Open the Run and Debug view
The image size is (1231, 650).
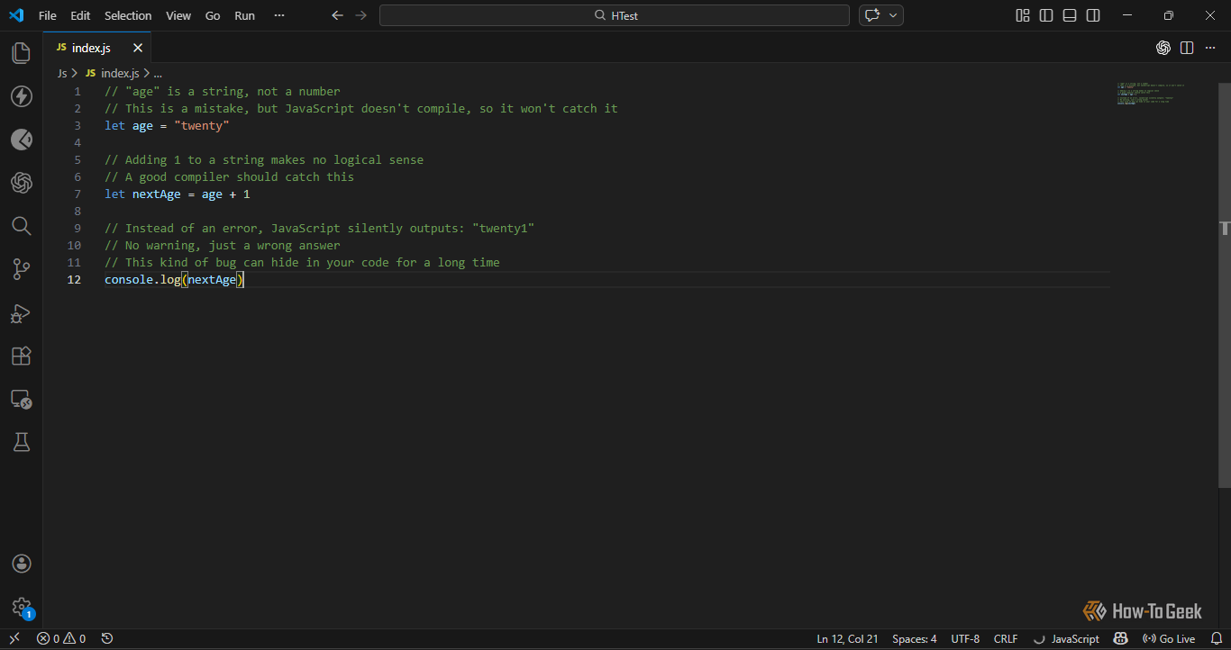(x=21, y=312)
